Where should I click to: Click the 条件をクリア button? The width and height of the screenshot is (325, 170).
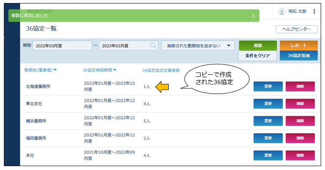pyautogui.click(x=258, y=56)
